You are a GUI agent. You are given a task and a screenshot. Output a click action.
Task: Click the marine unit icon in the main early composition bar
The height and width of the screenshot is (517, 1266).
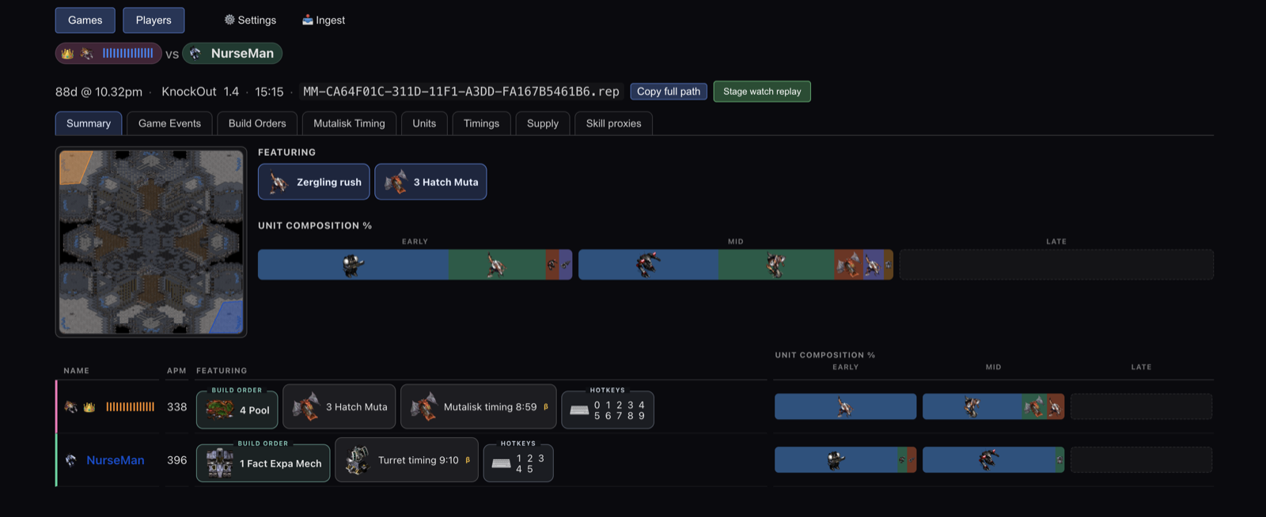353,265
